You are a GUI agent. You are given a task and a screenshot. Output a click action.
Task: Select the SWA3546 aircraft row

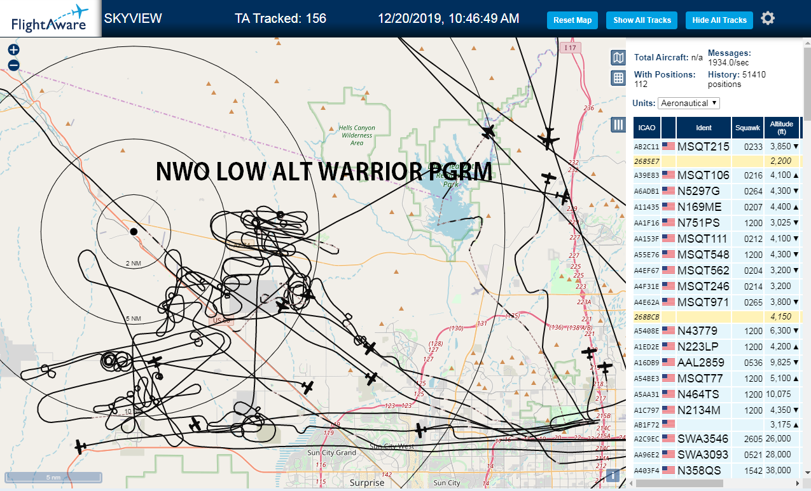717,438
